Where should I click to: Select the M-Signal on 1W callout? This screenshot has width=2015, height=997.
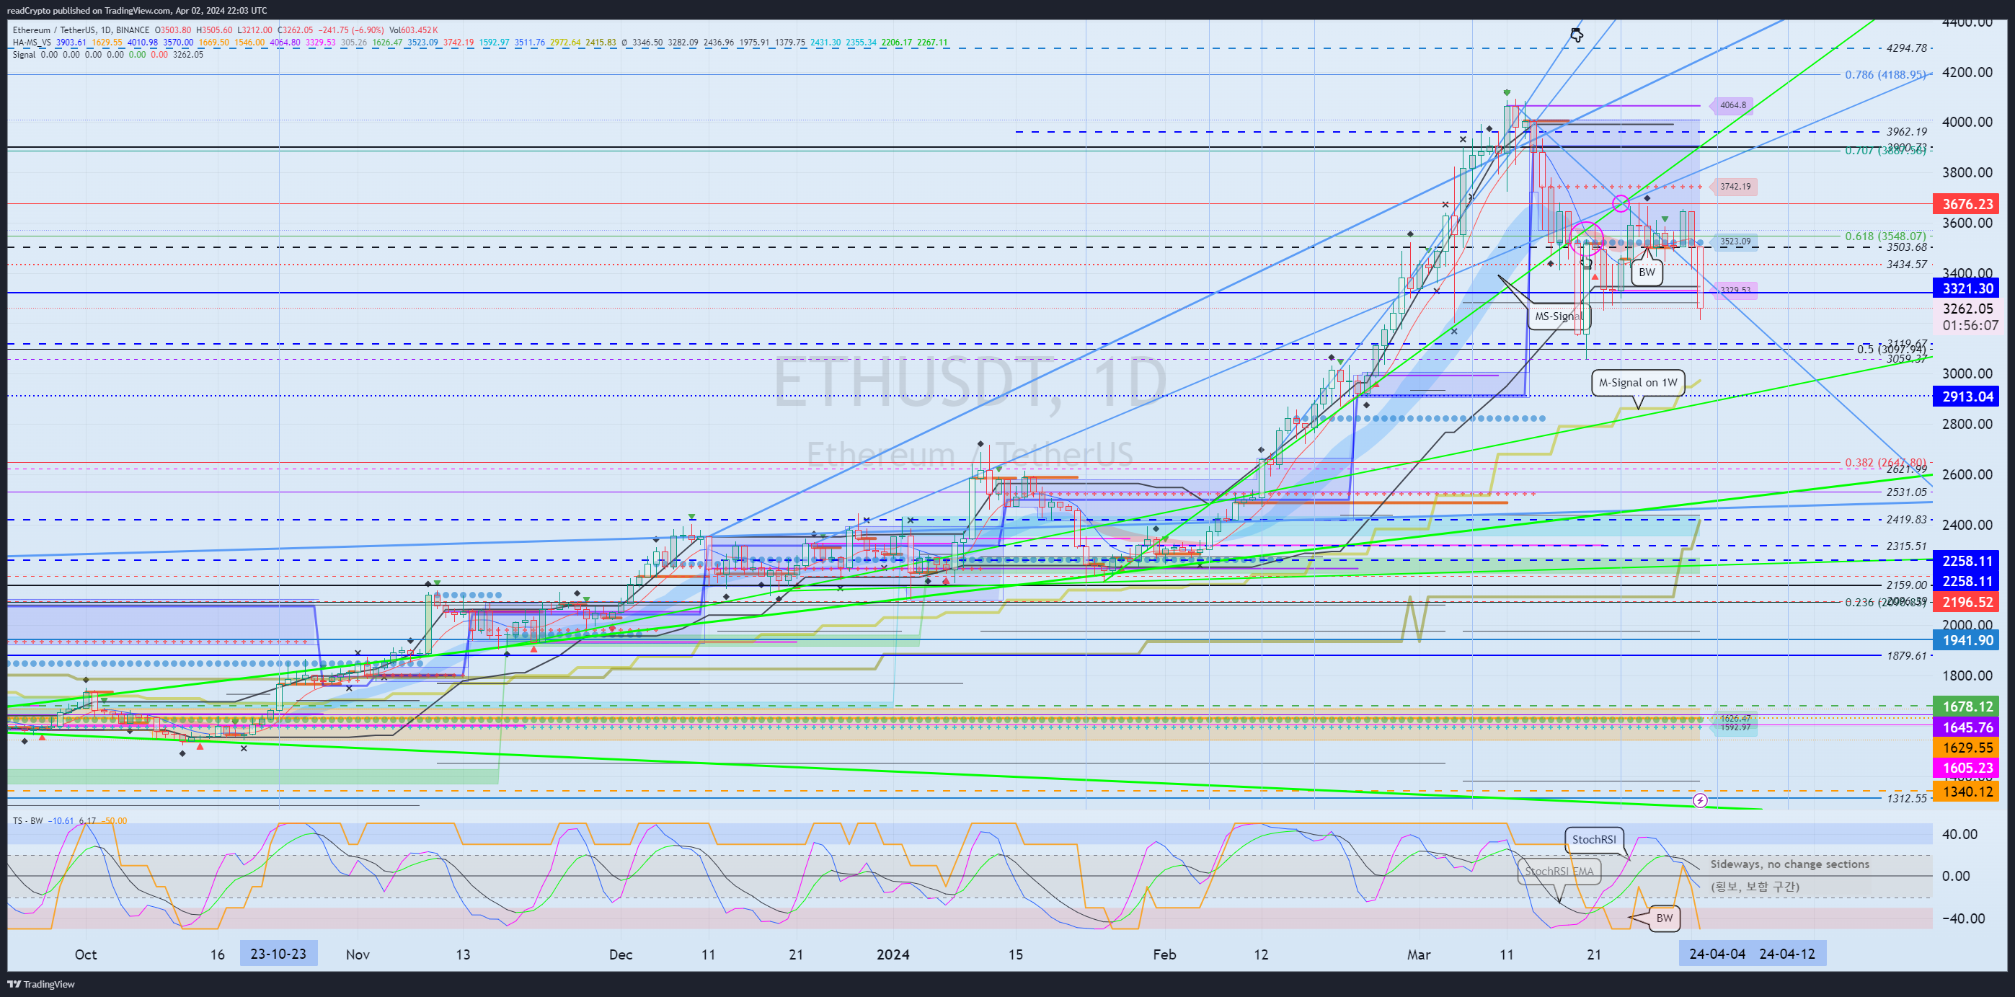tap(1638, 384)
